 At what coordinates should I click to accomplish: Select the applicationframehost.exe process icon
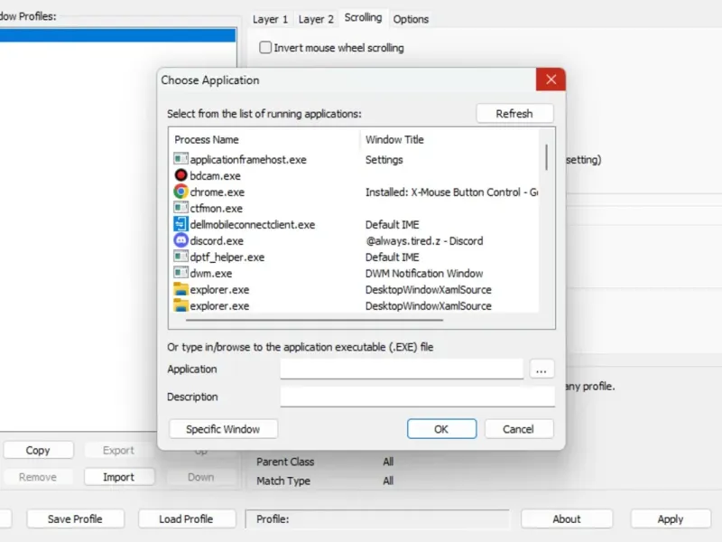(x=180, y=159)
